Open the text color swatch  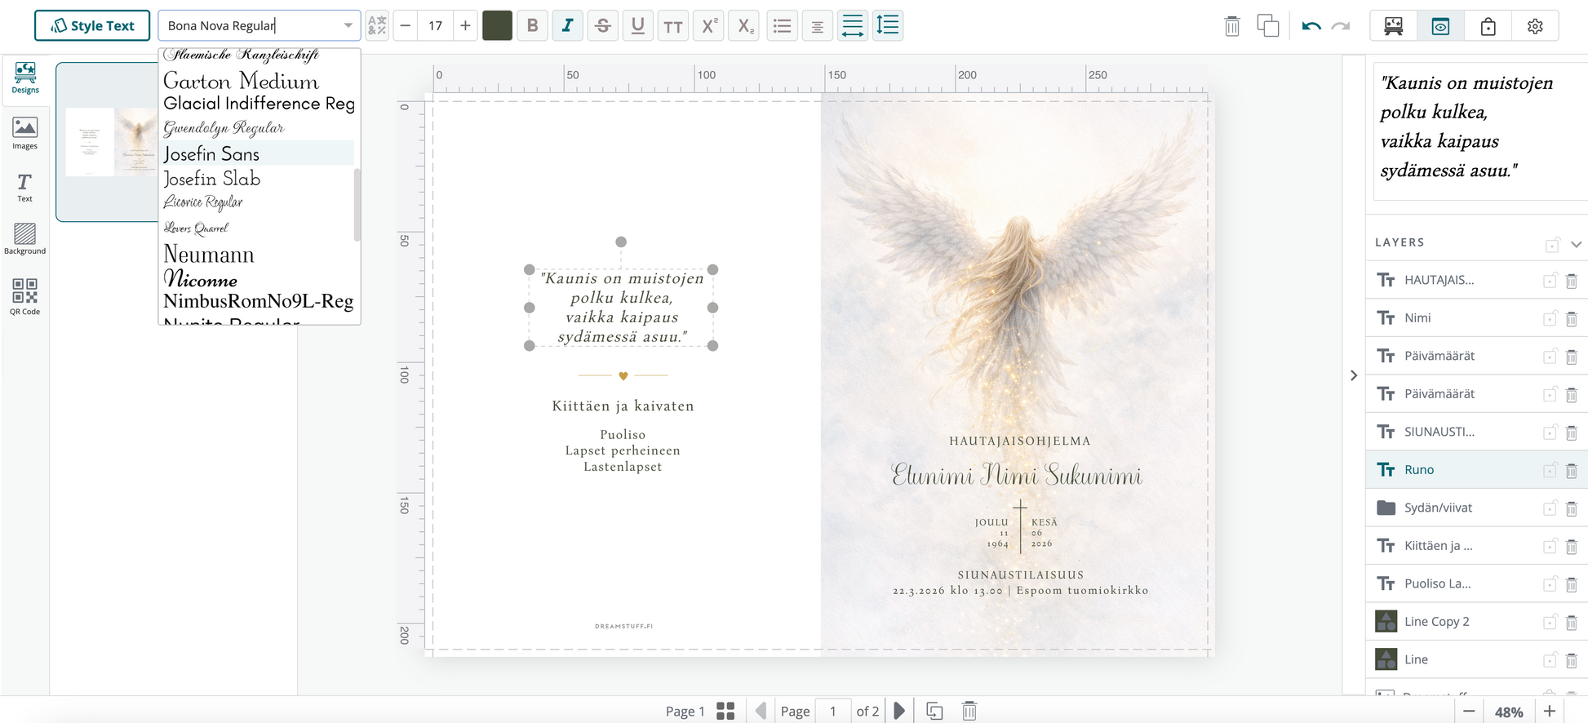[497, 25]
